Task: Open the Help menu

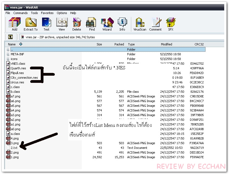Action: [73, 13]
